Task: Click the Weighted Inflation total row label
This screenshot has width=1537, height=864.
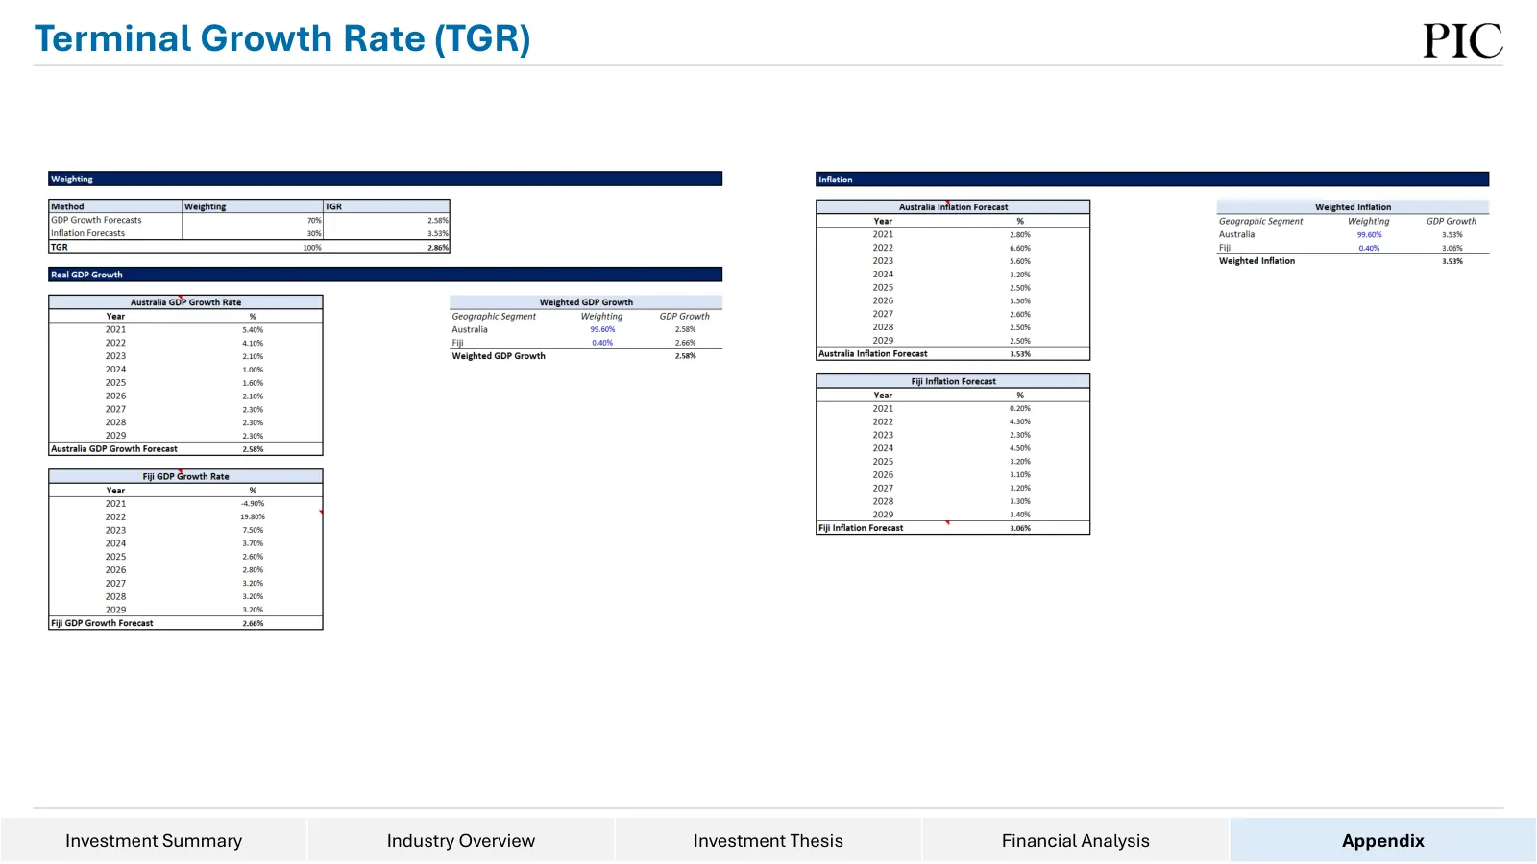Action: (x=1256, y=261)
